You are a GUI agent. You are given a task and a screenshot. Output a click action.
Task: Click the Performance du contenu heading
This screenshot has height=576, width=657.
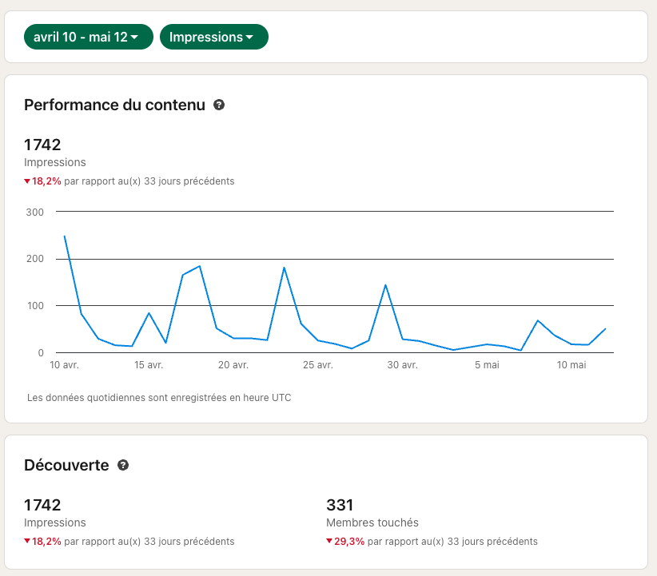[114, 105]
